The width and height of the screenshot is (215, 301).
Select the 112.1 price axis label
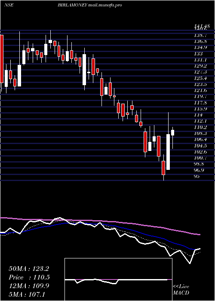click(x=200, y=121)
